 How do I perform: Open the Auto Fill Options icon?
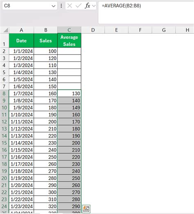coord(86,209)
